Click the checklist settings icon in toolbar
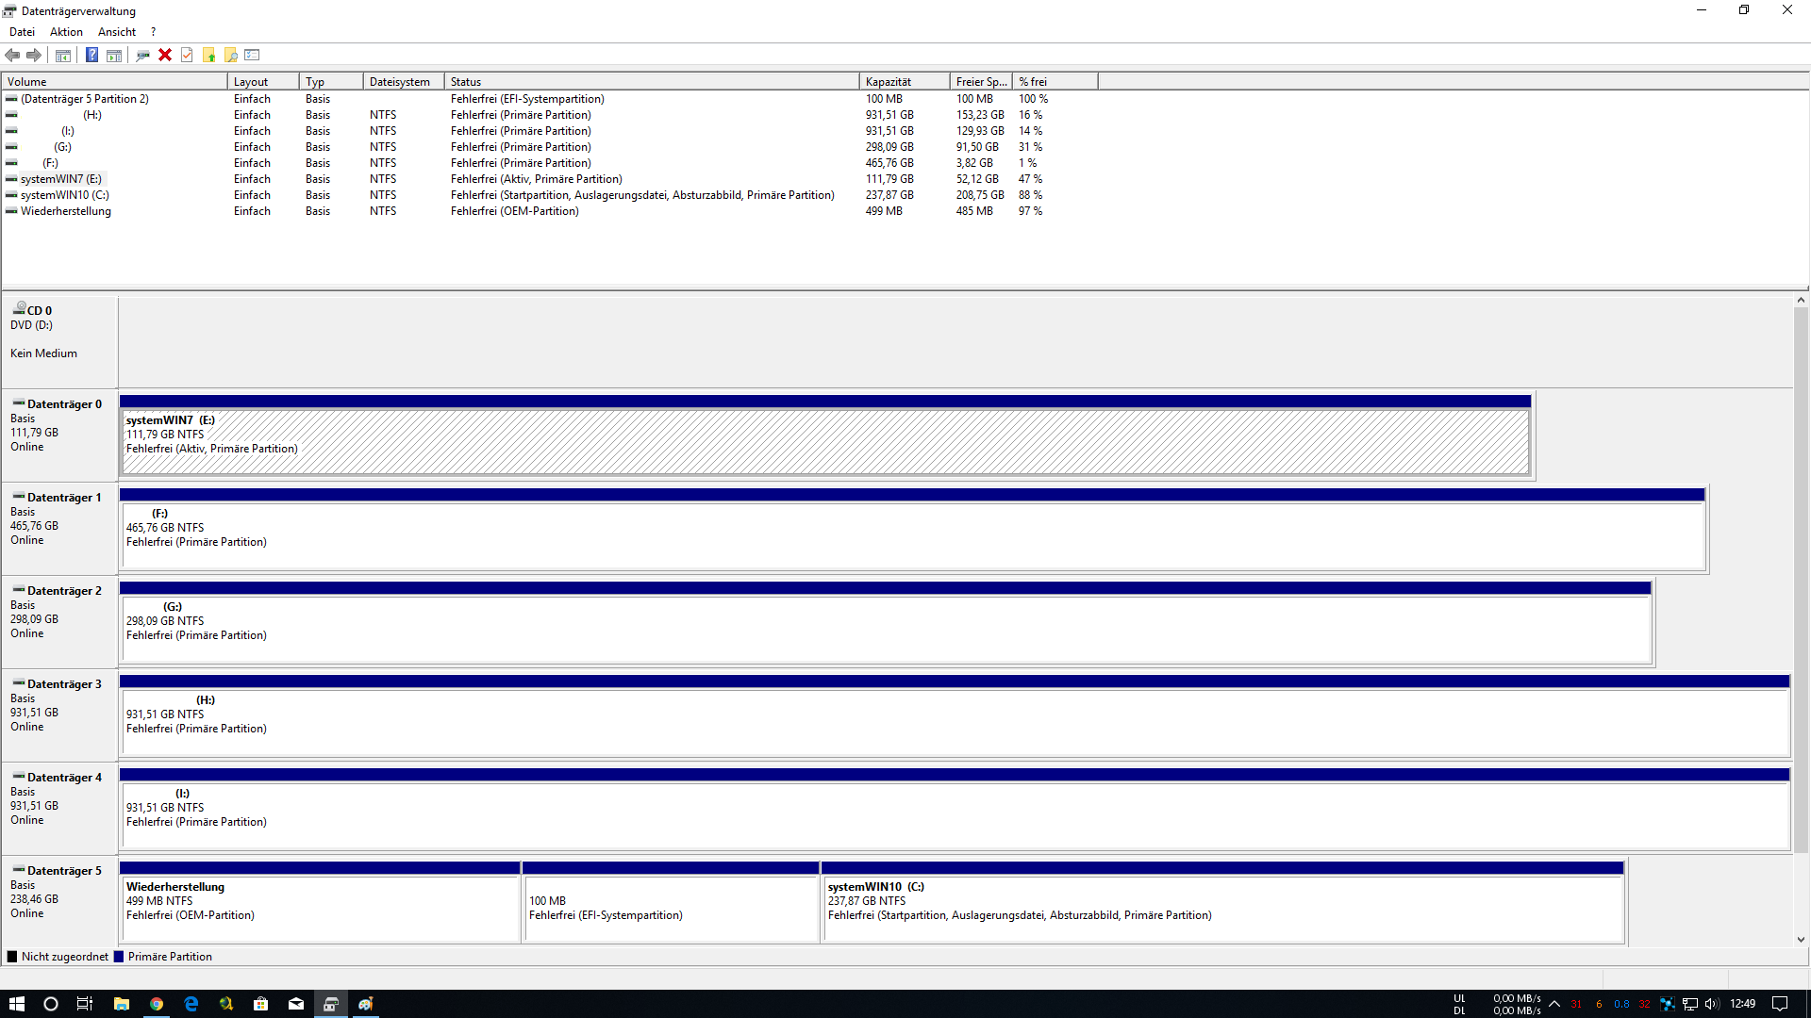This screenshot has height=1018, width=1811. (x=252, y=55)
